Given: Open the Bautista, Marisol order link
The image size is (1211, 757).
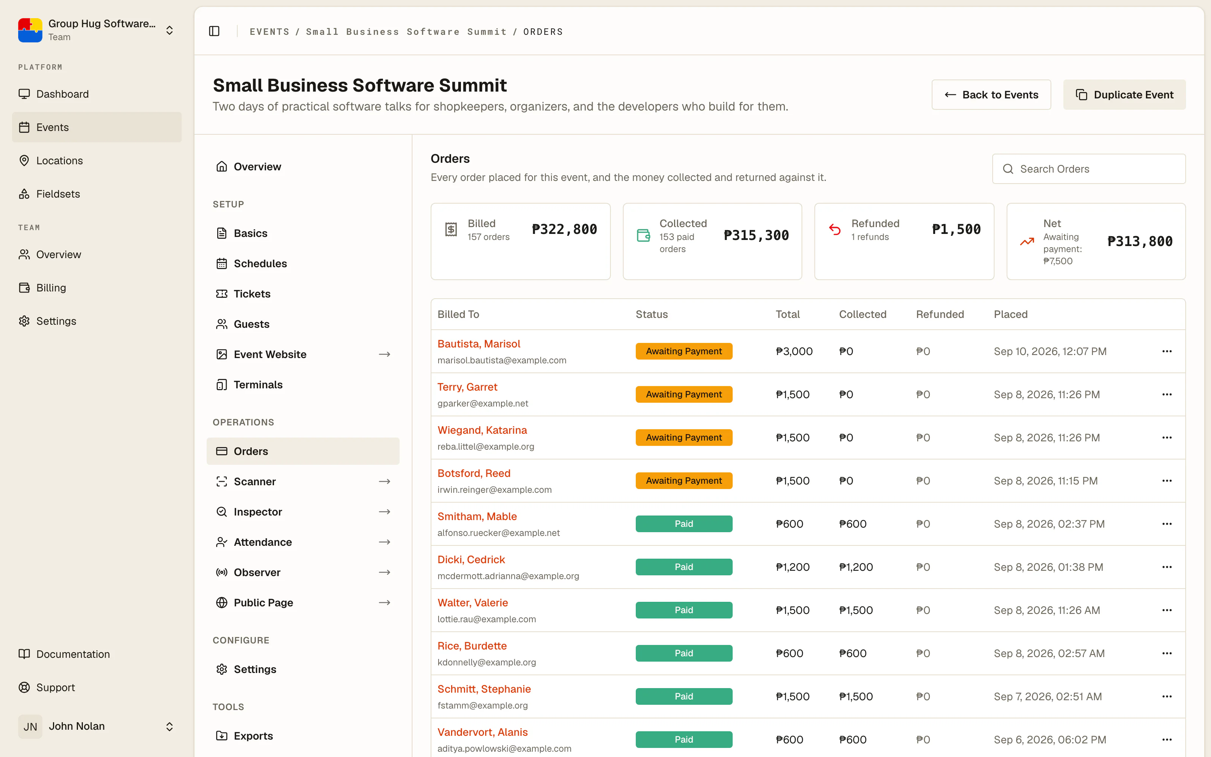Looking at the screenshot, I should [x=479, y=344].
